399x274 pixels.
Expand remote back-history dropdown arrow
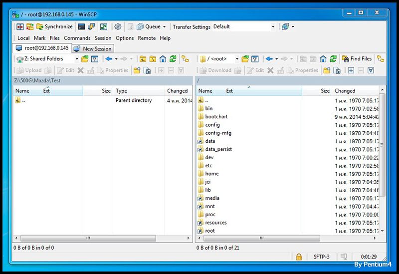(277, 59)
